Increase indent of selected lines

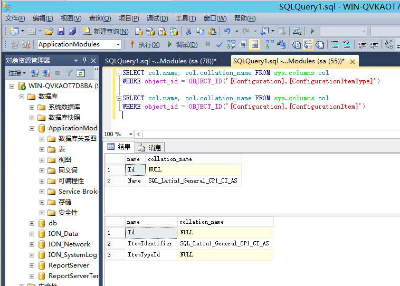click(374, 45)
